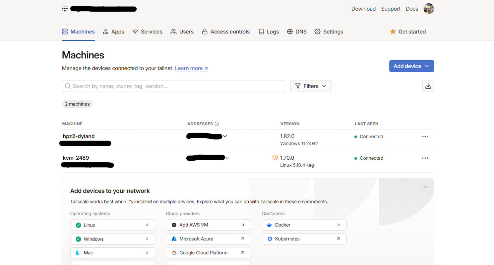Viewport: 494px width, 265px height.
Task: Open the Access controls tab
Action: (226, 32)
